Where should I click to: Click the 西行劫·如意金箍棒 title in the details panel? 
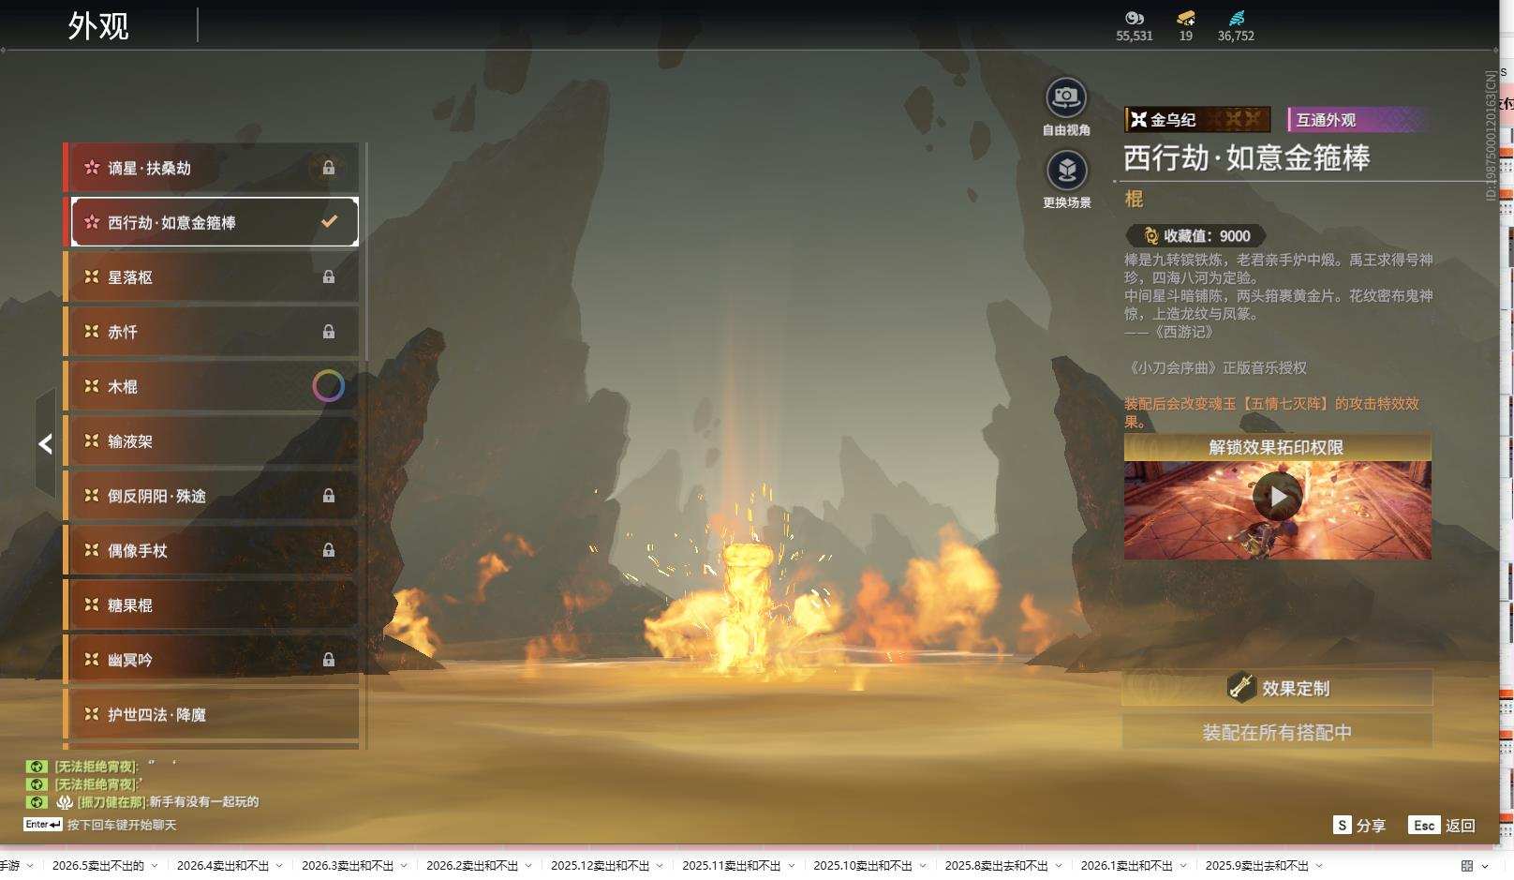[1247, 157]
